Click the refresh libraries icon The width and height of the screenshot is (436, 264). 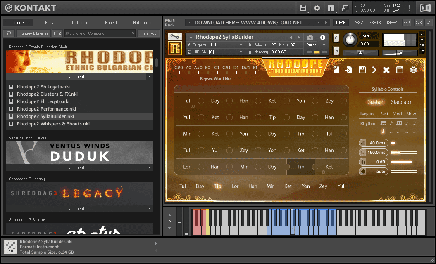tap(9, 33)
